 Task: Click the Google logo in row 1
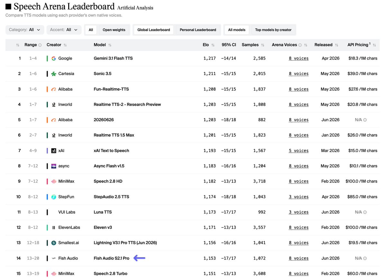point(54,58)
